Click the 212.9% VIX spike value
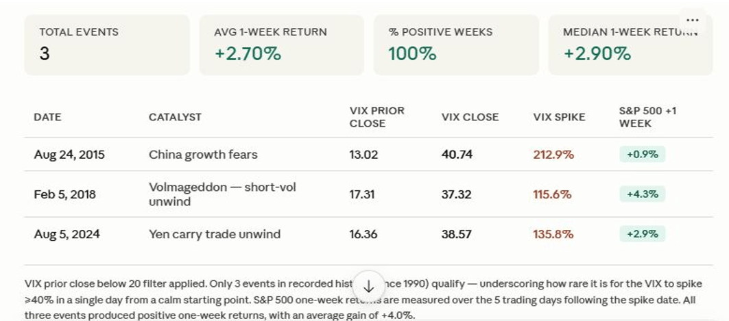This screenshot has width=729, height=321. [x=553, y=155]
